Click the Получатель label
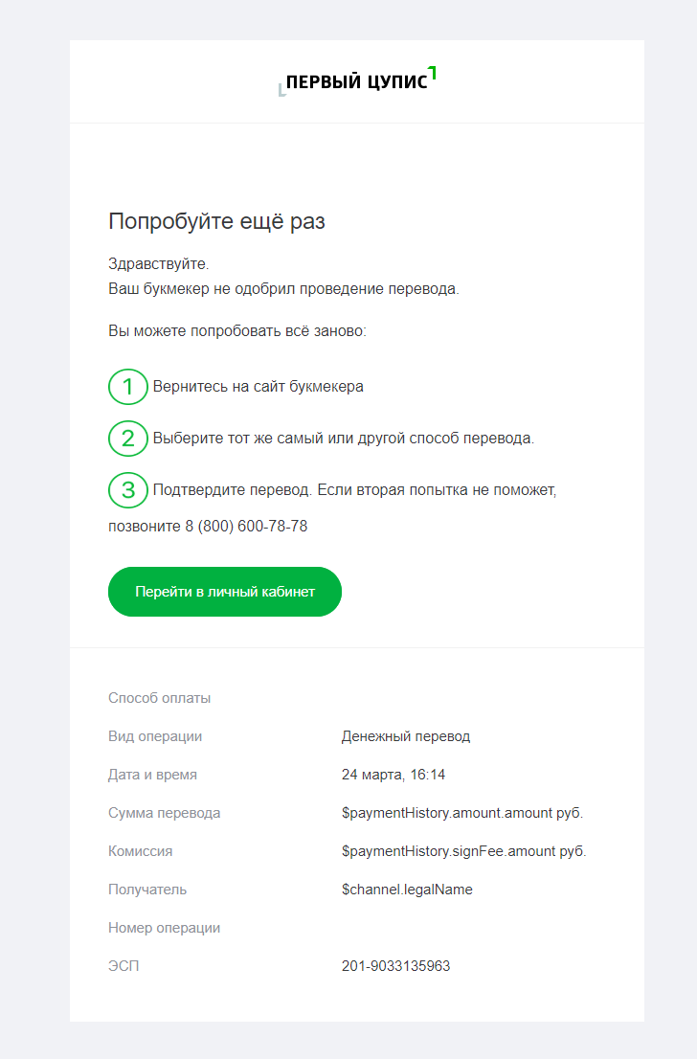This screenshot has width=697, height=1059. coord(147,890)
